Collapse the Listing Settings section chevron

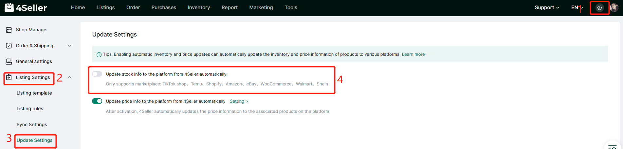pyautogui.click(x=69, y=77)
